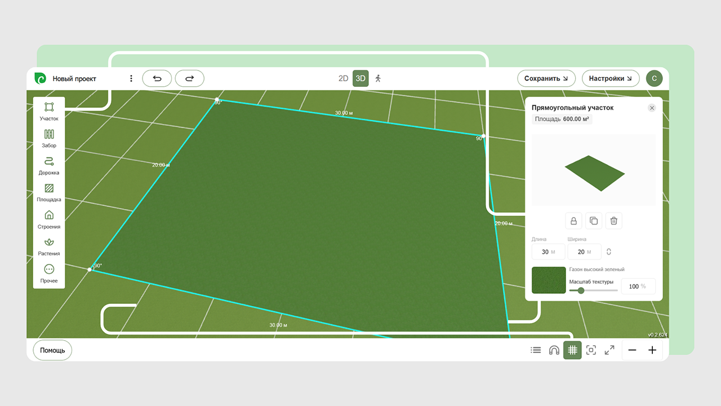Toggle magnet snapping mode
Viewport: 721px width, 406px height.
point(554,350)
